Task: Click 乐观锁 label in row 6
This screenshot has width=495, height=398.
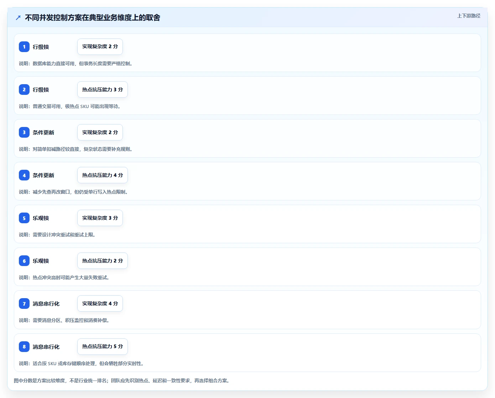Action: [41, 261]
